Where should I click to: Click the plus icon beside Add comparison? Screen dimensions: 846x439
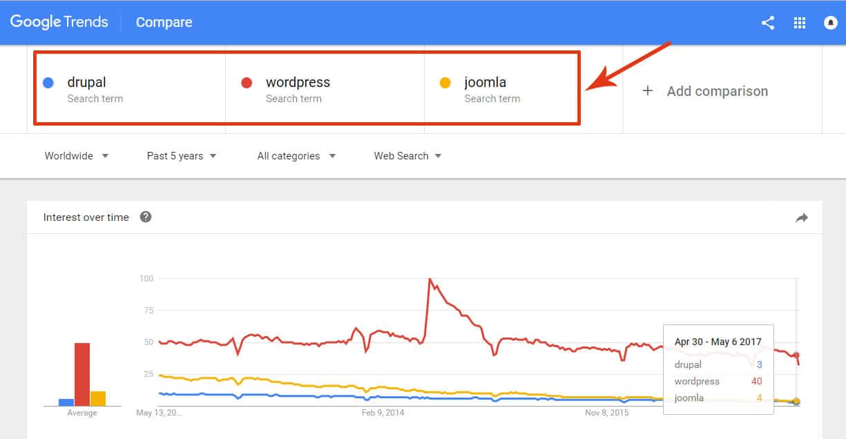pos(648,90)
